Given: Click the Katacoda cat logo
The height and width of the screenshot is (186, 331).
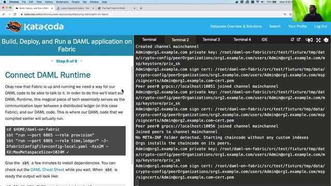Looking at the screenshot, I should pos(14,26).
